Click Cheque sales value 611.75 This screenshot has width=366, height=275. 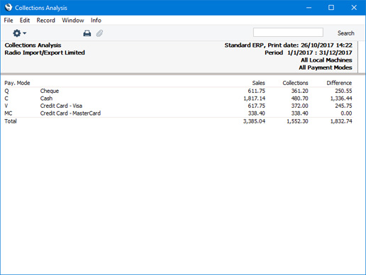tap(256, 91)
